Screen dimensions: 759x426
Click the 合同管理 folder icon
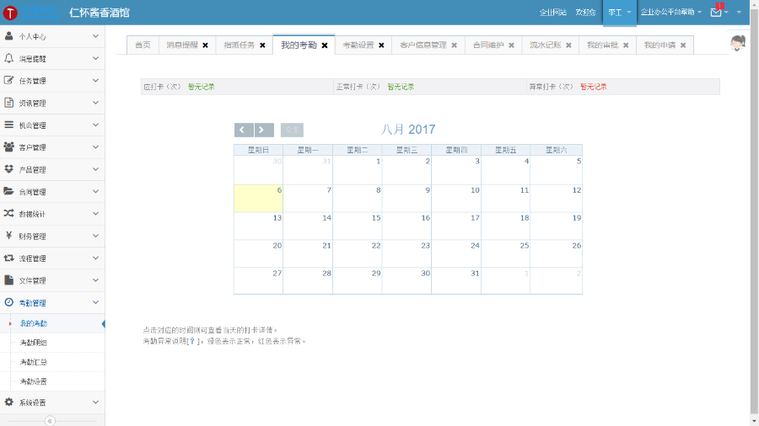[x=8, y=191]
